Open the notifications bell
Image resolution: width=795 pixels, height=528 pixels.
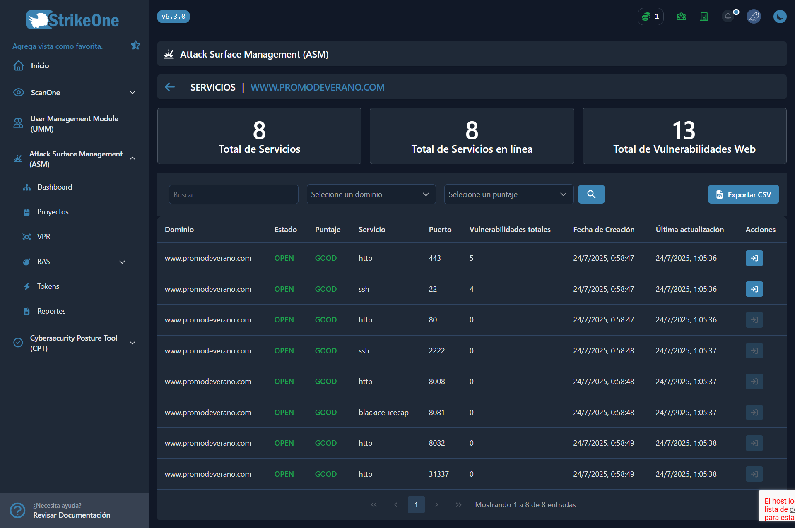(728, 17)
